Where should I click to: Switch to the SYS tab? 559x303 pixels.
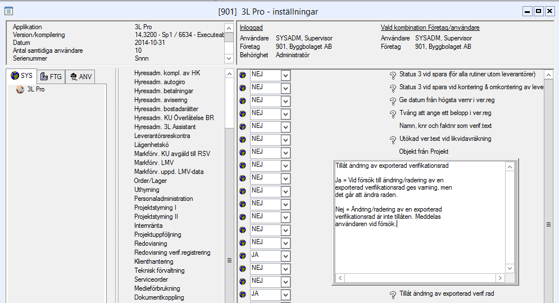(22, 76)
